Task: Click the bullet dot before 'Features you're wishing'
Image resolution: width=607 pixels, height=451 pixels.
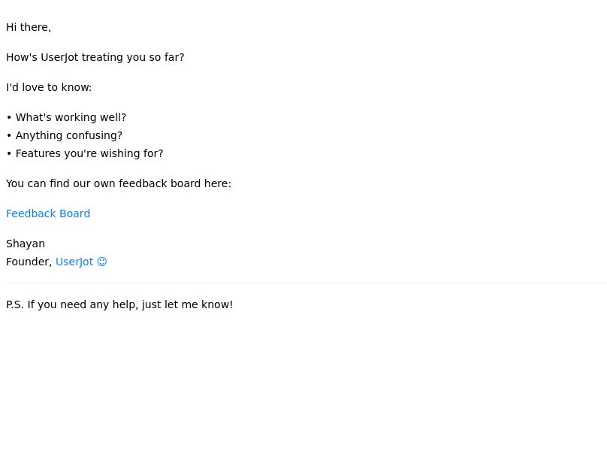Action: coord(9,154)
